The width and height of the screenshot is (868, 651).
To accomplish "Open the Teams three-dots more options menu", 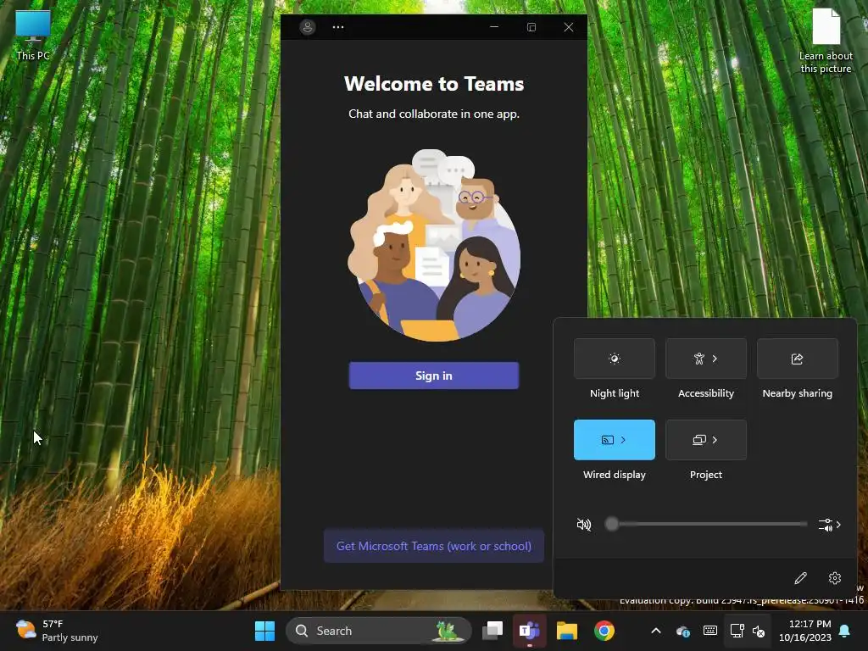I will coord(338,26).
